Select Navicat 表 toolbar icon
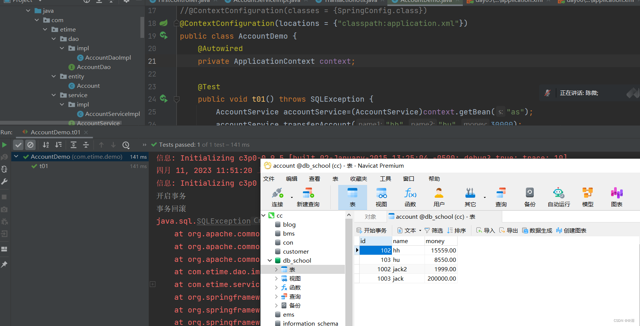 [352, 197]
